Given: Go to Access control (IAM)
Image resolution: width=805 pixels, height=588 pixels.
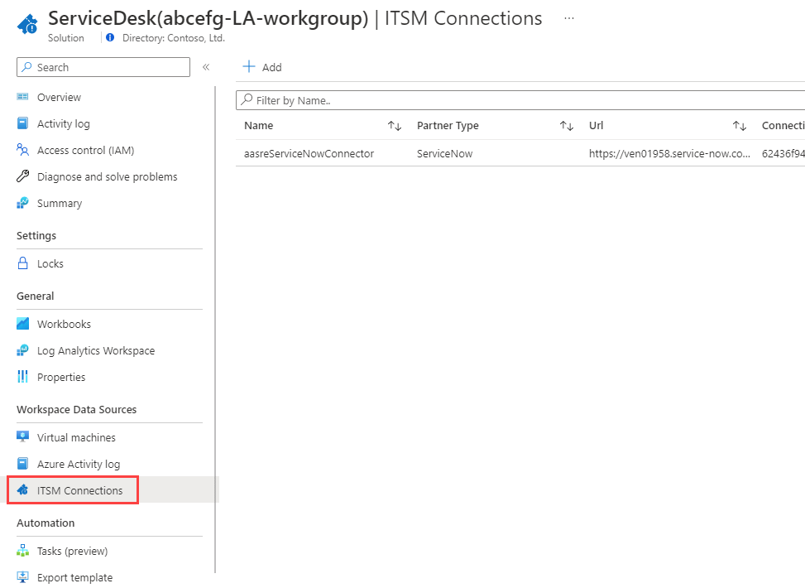Looking at the screenshot, I should (85, 150).
